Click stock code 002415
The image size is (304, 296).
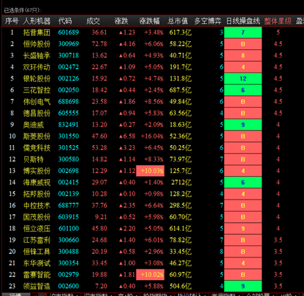[69, 182]
